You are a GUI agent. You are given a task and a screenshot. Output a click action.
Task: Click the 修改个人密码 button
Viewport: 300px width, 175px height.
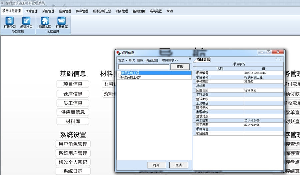tap(73, 162)
